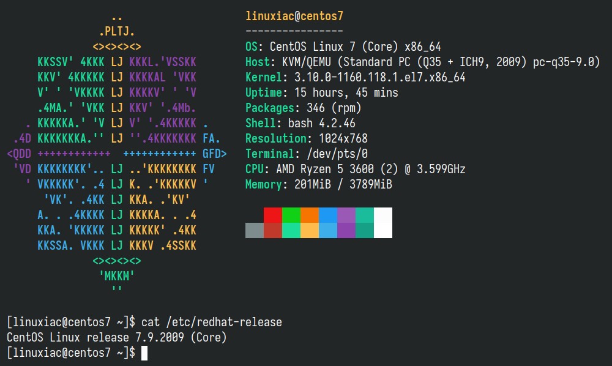Click the 'GFD>' text in the logo
Screen dimensions: 612x366
[215, 154]
